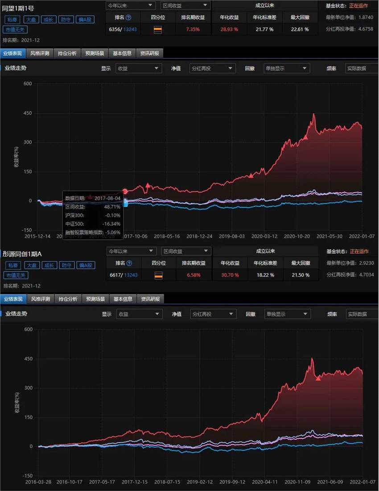
Task: Click the 同望1期1号 fund title
Action: tap(18, 8)
